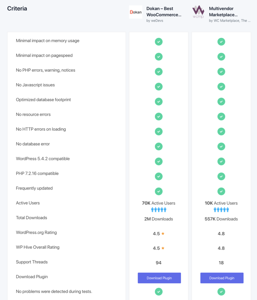Click Multivendor checkmark for Frequently updated
257x300 pixels.
point(221,191)
